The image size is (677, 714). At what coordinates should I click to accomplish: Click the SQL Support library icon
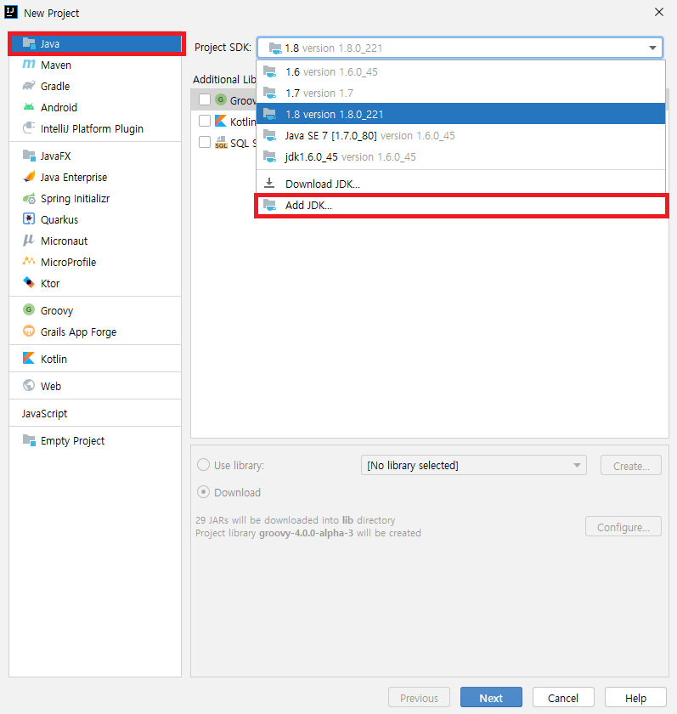point(221,143)
